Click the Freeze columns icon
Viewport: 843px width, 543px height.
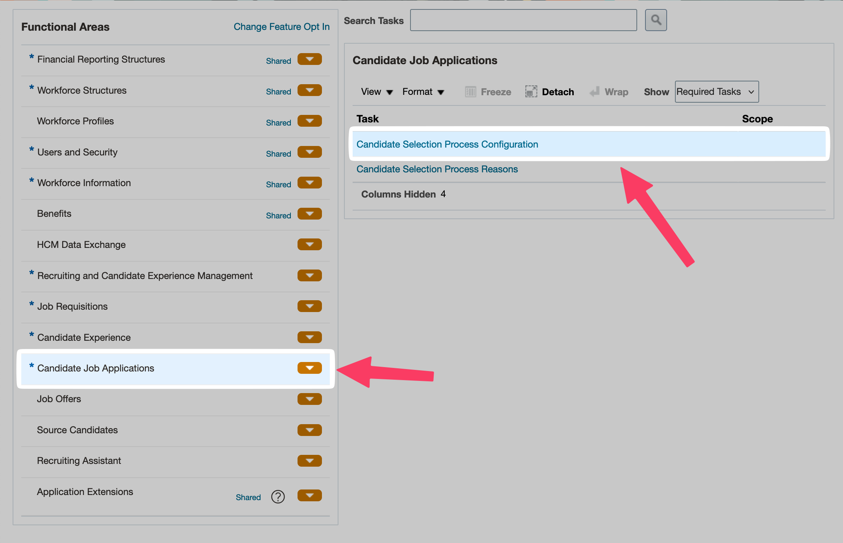click(x=470, y=92)
